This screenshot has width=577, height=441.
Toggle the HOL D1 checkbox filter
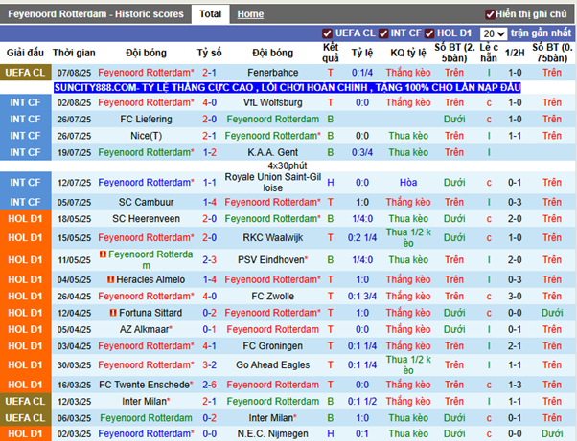(x=429, y=33)
